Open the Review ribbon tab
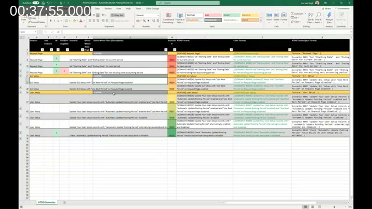Screen dimensions: 372x209 pyautogui.click(x=108, y=9)
